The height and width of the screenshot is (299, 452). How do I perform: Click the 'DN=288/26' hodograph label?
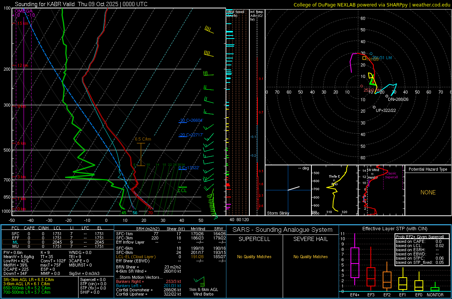(x=398, y=99)
